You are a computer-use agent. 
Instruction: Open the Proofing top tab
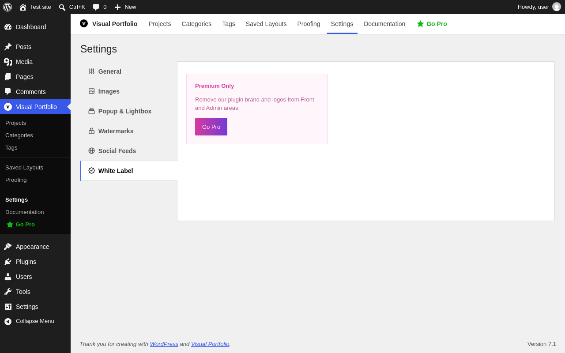(309, 24)
